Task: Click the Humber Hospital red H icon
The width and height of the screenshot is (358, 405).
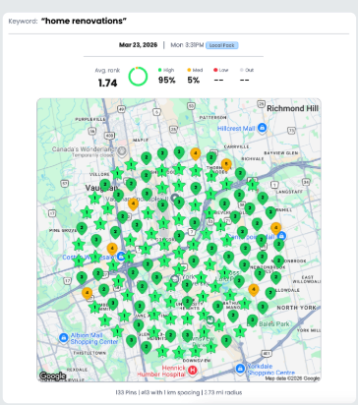Action: pyautogui.click(x=193, y=371)
